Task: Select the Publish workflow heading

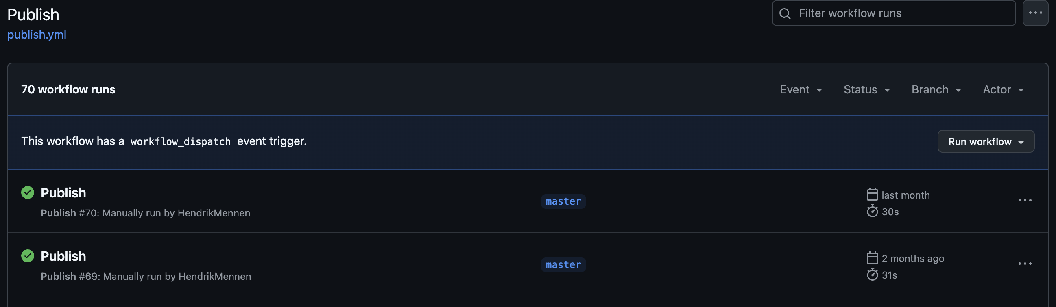Action: [33, 14]
